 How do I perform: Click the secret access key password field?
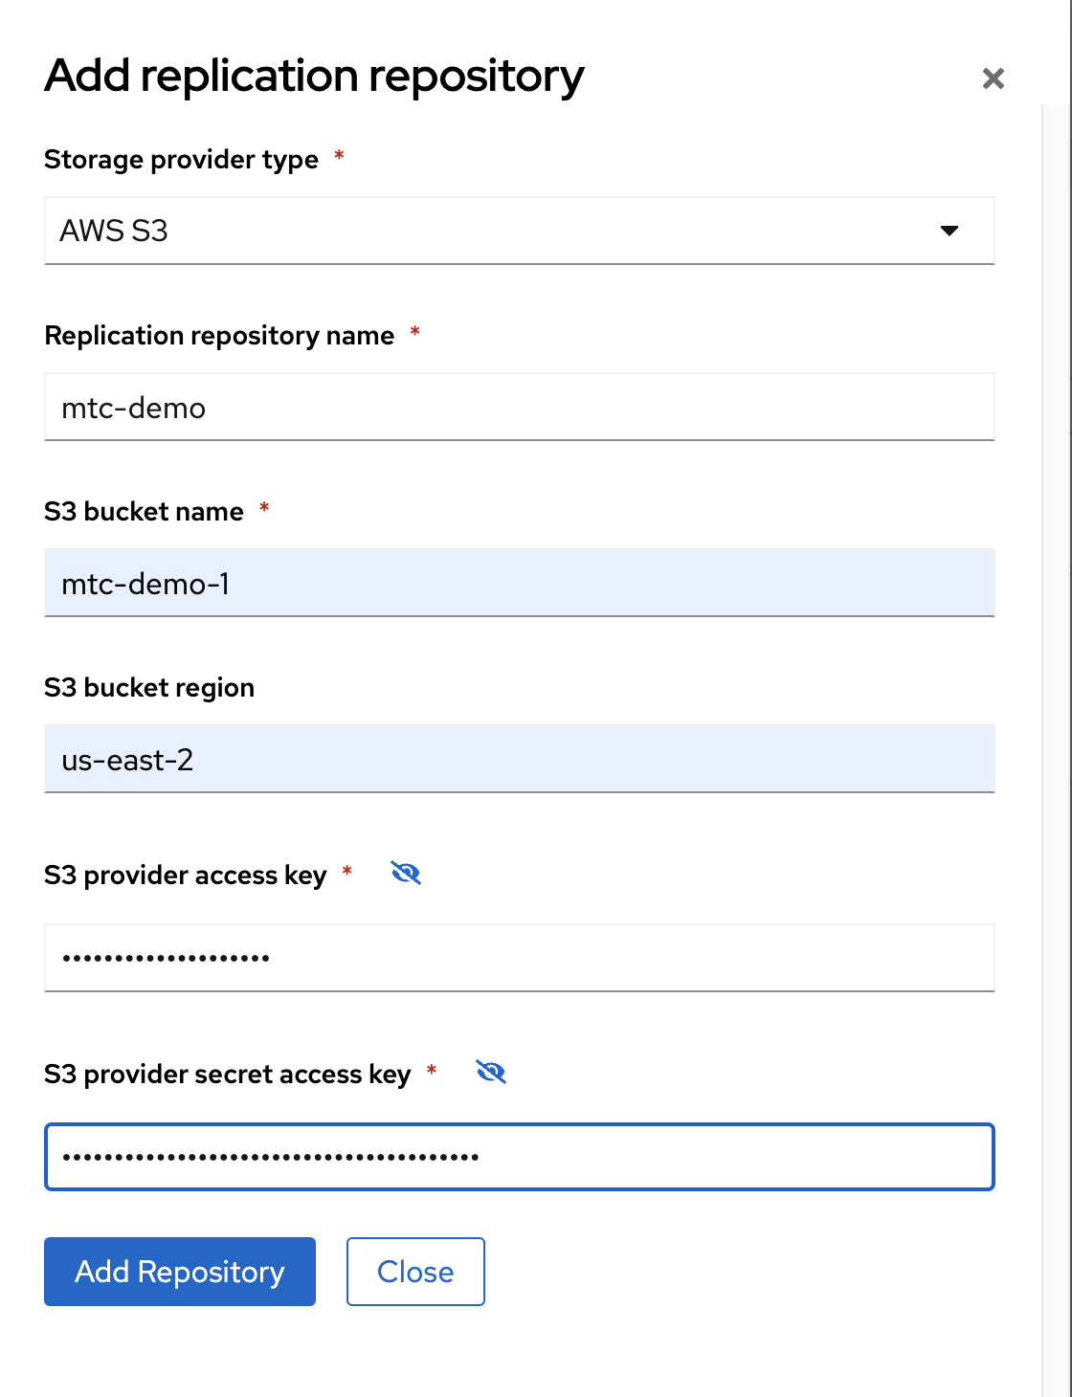click(519, 1157)
